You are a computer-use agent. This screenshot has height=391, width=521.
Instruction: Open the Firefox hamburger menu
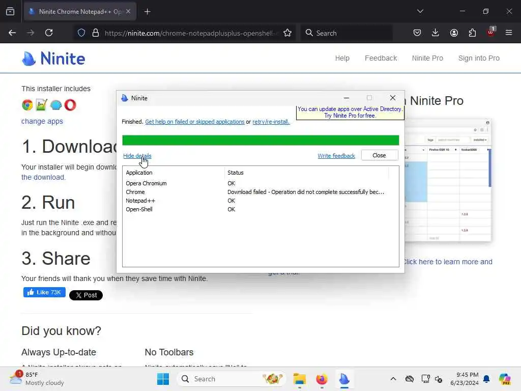pos(509,33)
